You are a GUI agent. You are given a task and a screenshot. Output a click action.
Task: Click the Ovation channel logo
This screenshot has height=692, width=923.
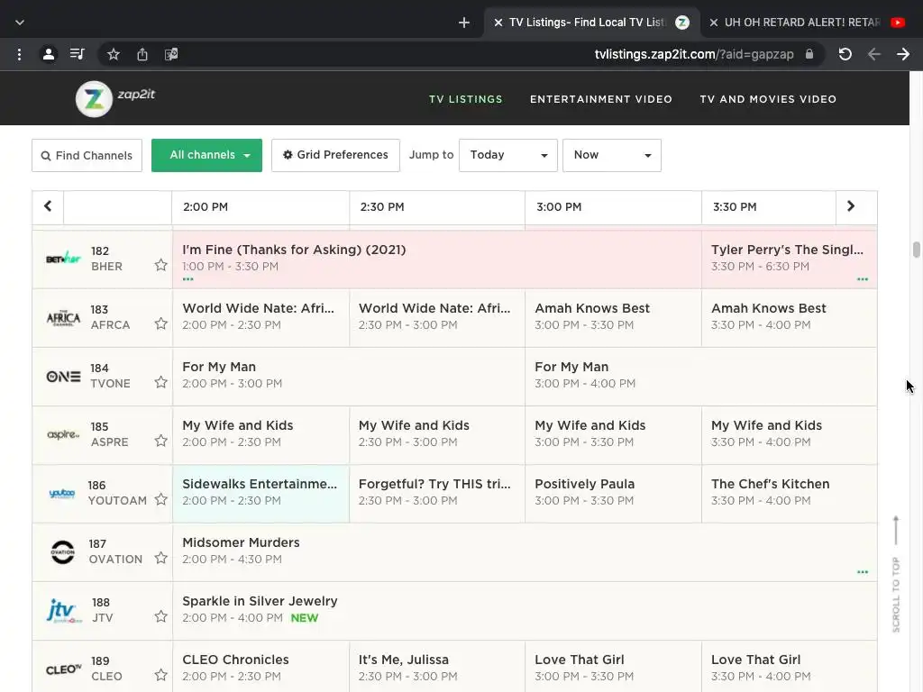pyautogui.click(x=62, y=552)
